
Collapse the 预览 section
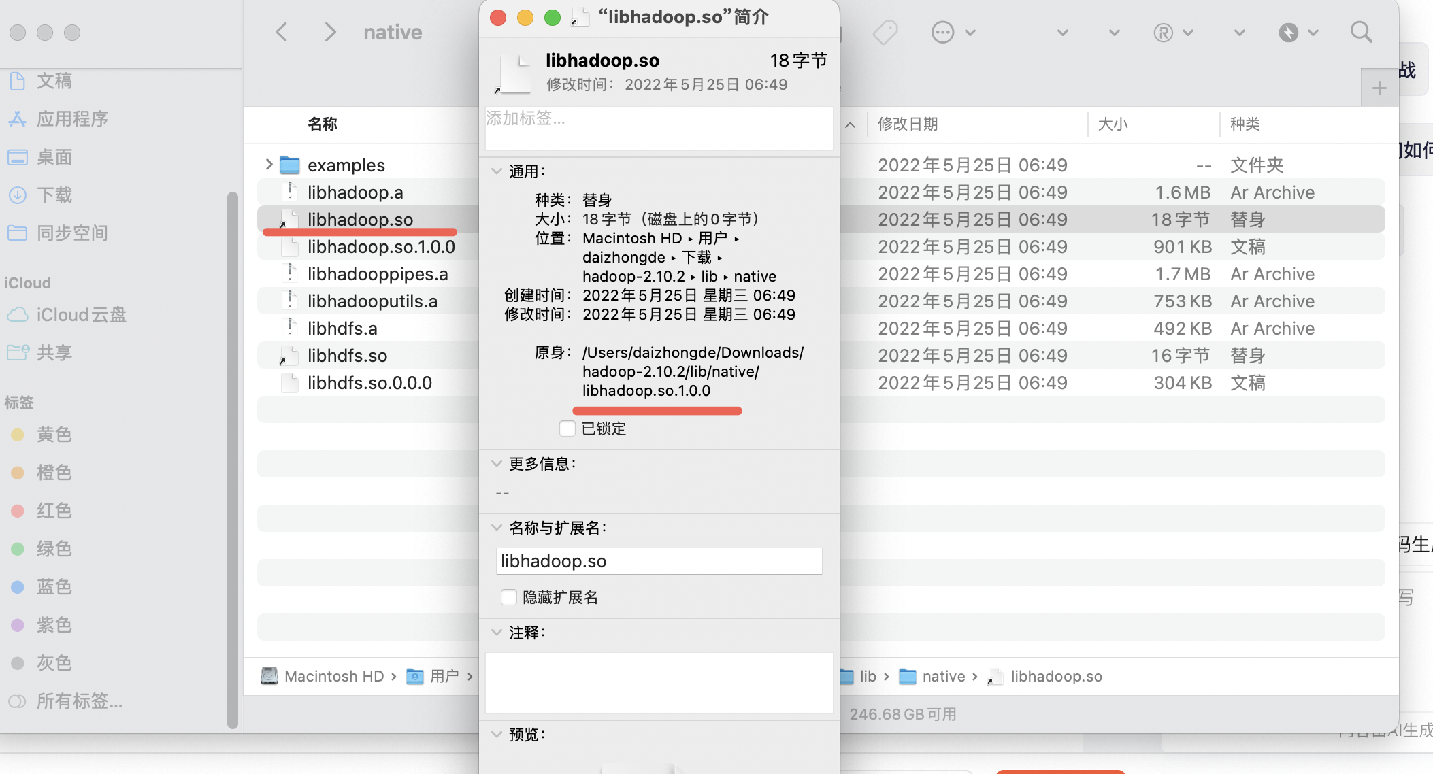pyautogui.click(x=497, y=735)
